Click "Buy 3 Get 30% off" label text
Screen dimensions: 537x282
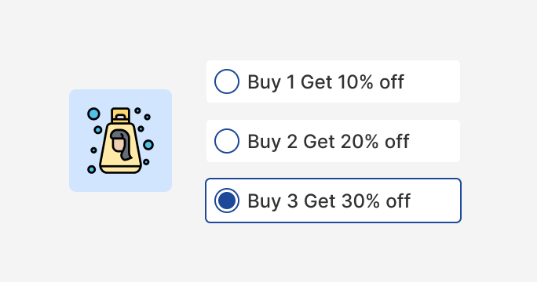coord(329,201)
